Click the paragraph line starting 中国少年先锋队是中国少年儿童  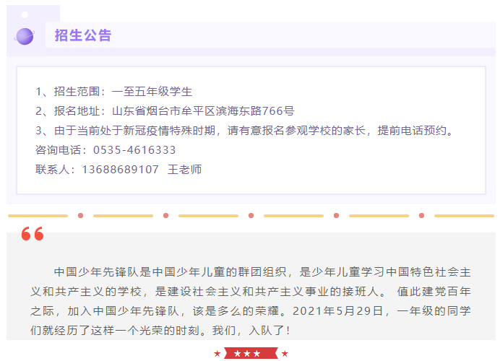tap(262, 271)
